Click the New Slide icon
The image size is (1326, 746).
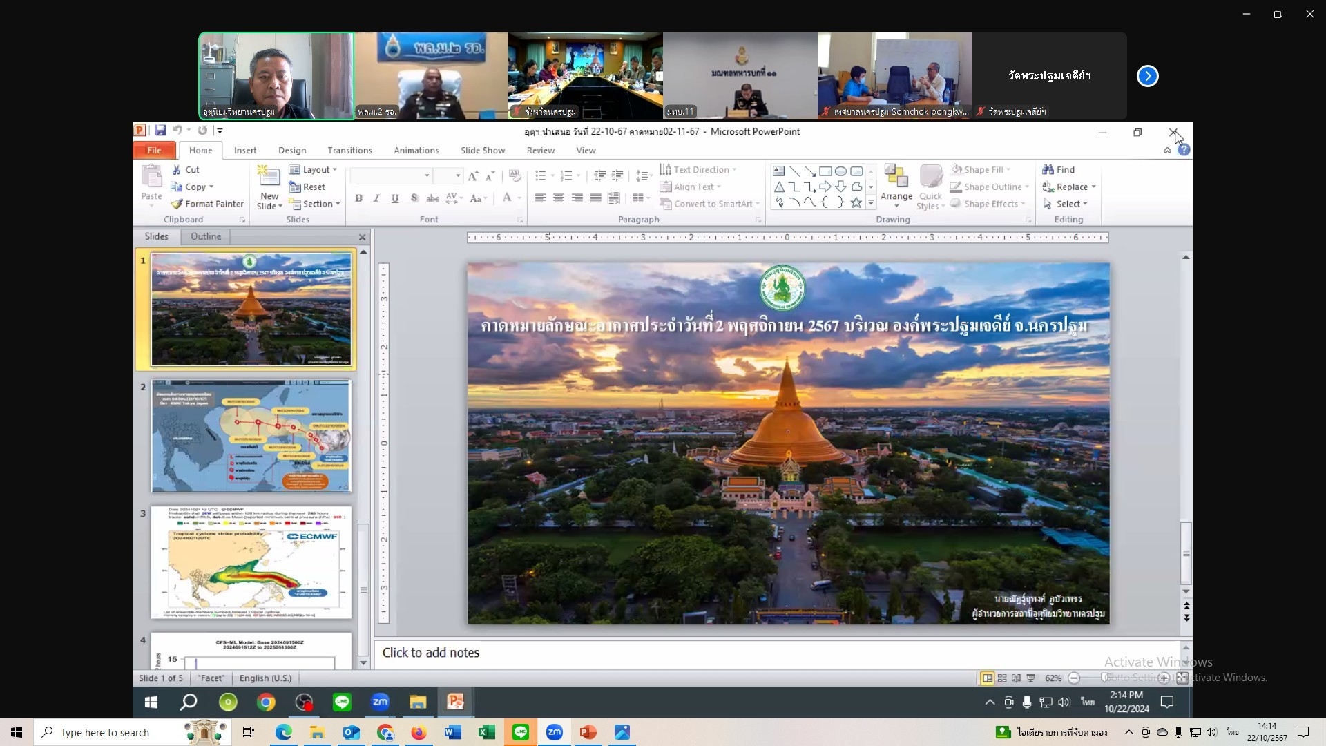[269, 178]
